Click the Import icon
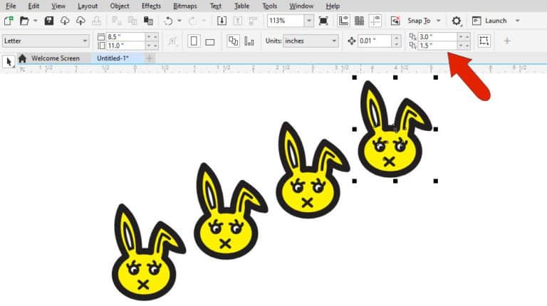This screenshot has width=547, height=306. point(222,21)
